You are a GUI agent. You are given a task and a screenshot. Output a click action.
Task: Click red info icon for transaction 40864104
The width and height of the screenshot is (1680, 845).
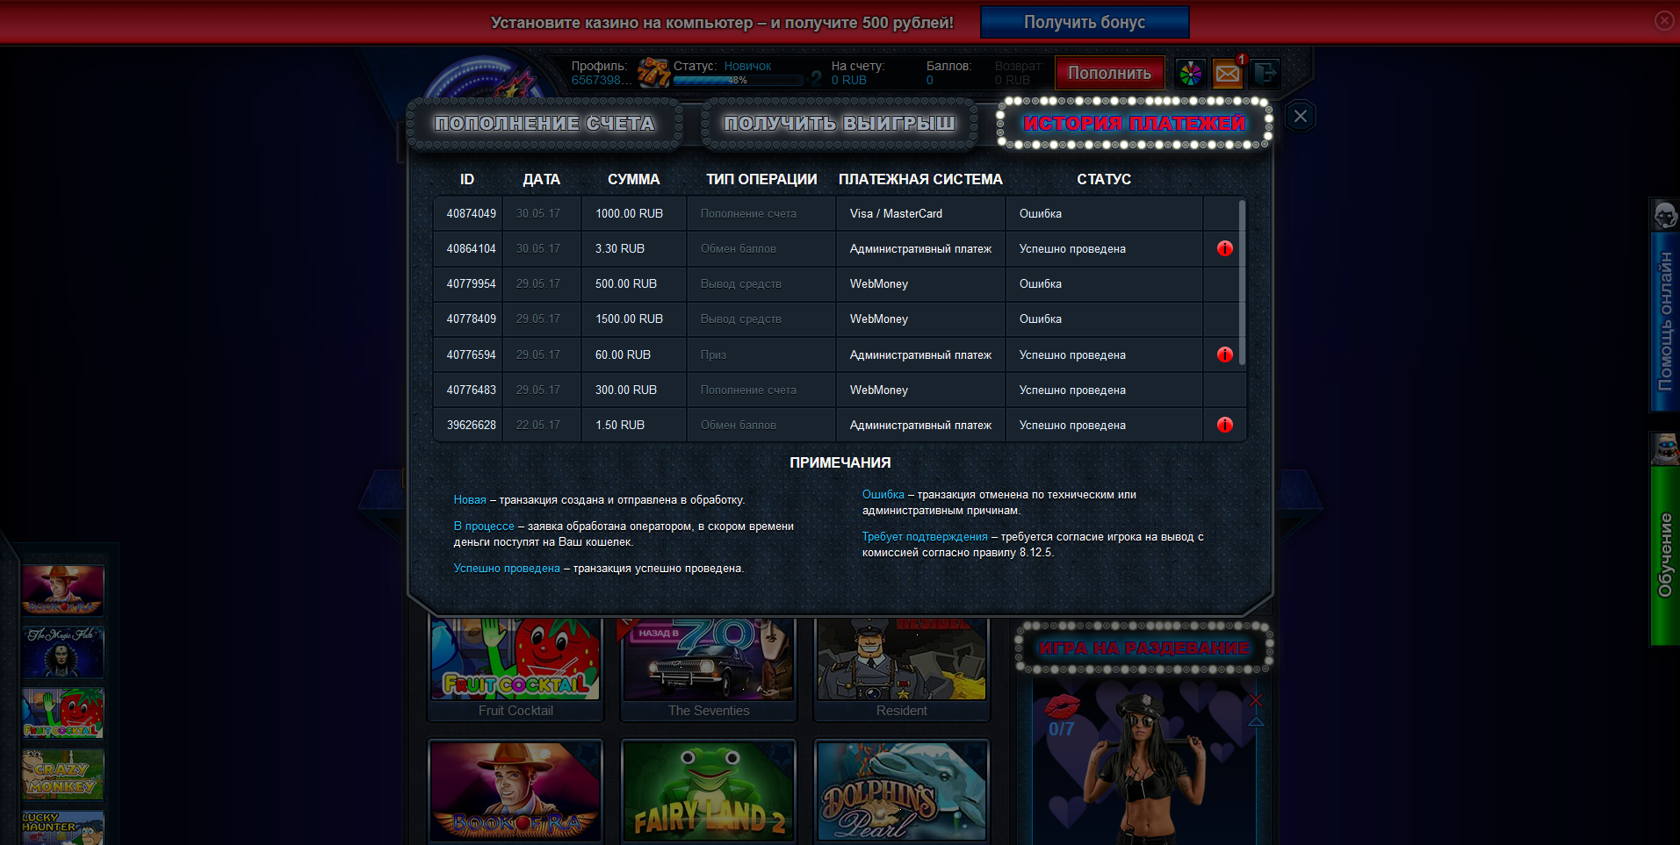point(1224,249)
